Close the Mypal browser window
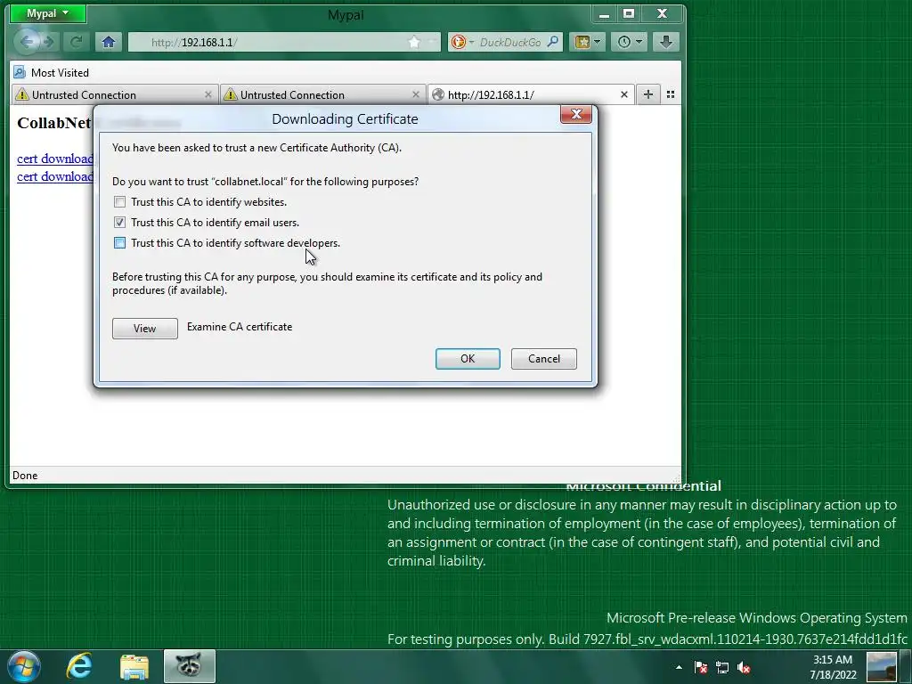 point(662,14)
